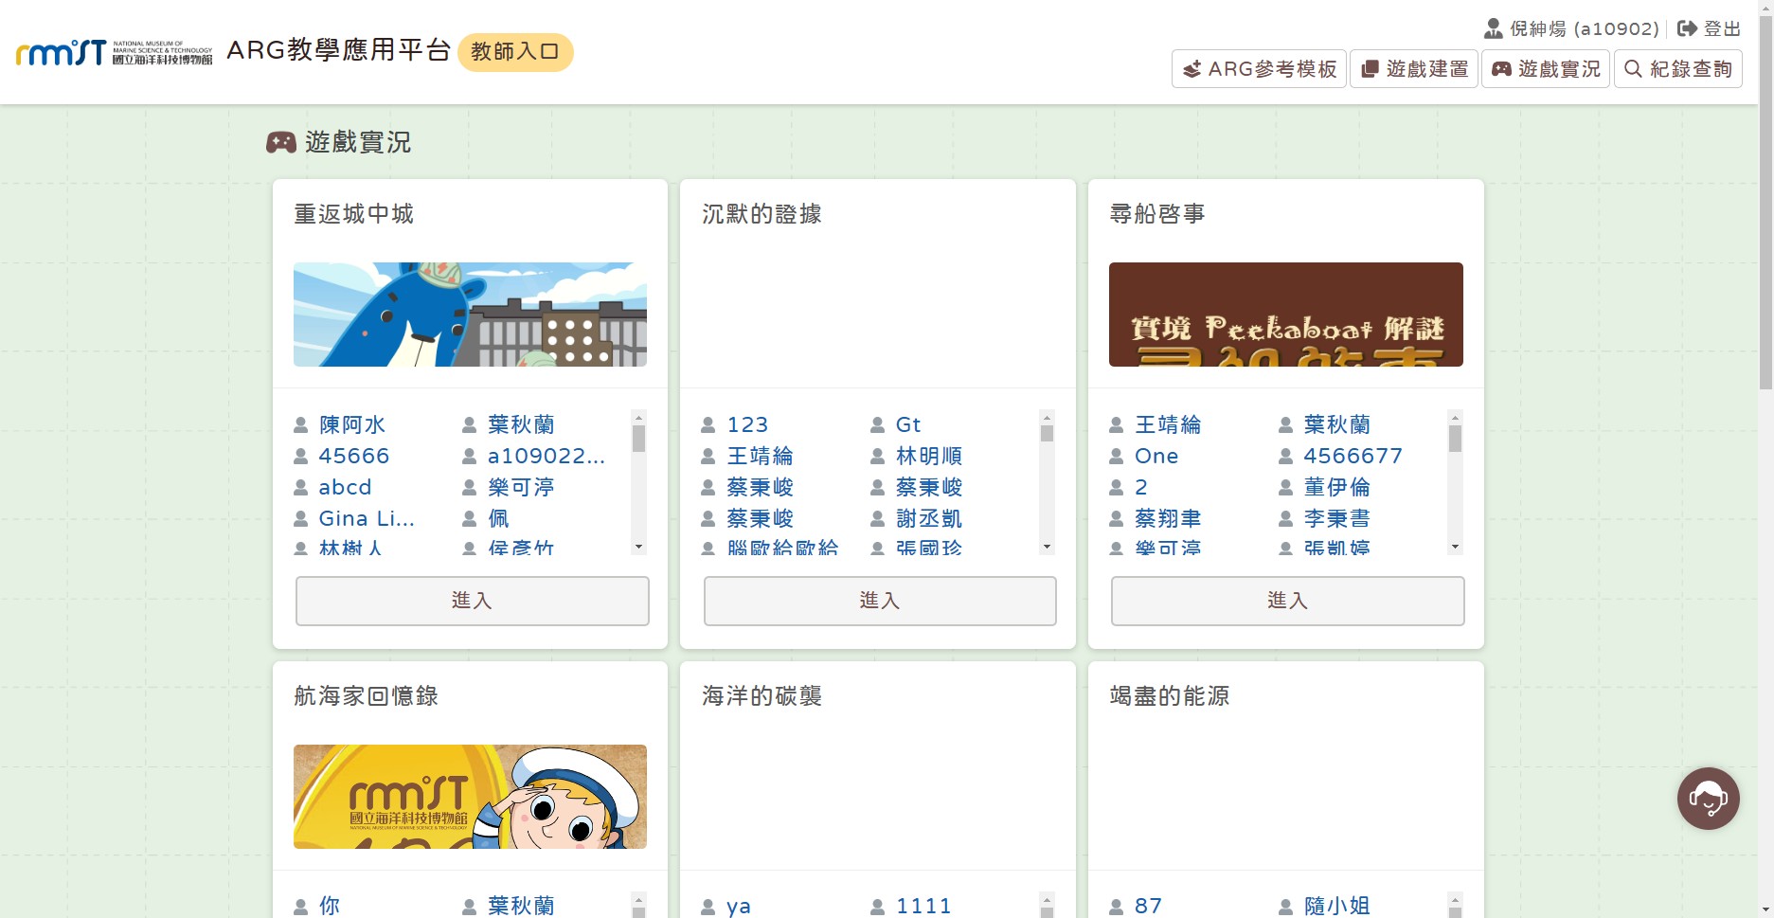
Task: Select player 董伊倫 in 尋船啓事
Action: click(x=1336, y=488)
